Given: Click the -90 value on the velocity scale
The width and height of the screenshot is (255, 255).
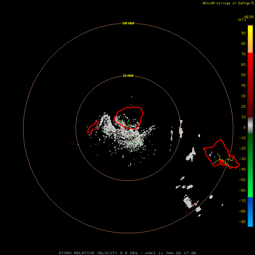Looking at the screenshot, I should pyautogui.click(x=242, y=222).
